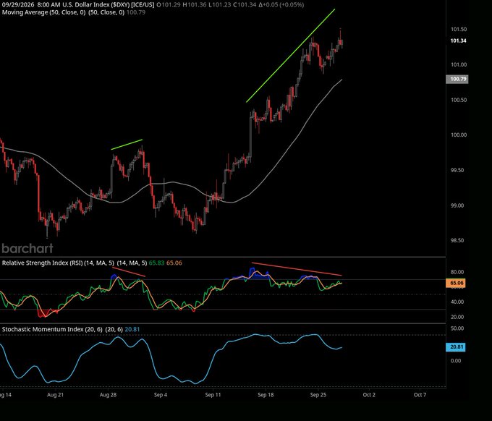The height and width of the screenshot is (421, 492).
Task: Click the RSI moving average value 65.06 in label
Action: [174, 263]
